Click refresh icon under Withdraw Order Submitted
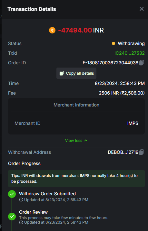148x231 pixels. [21, 199]
